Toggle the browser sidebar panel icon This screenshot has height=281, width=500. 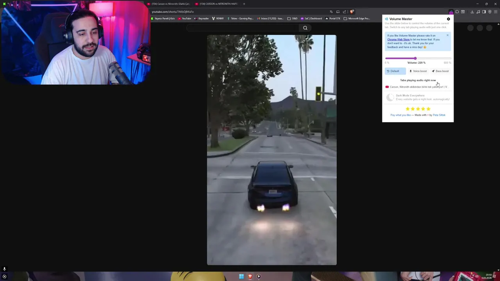click(x=484, y=12)
